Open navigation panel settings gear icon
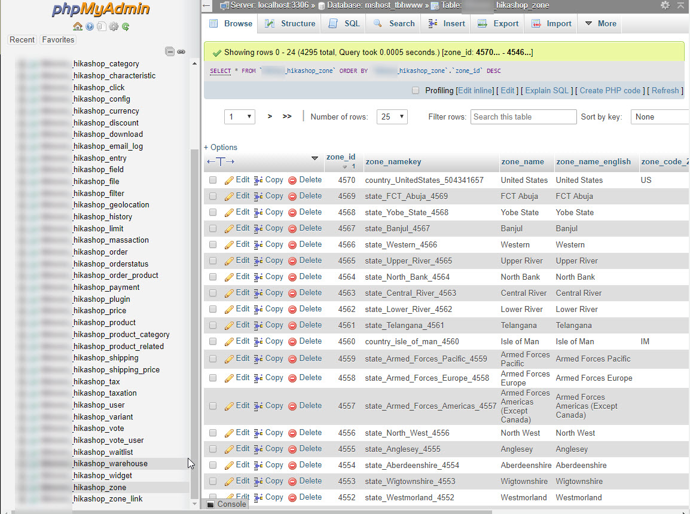This screenshot has height=514, width=690. (x=114, y=26)
